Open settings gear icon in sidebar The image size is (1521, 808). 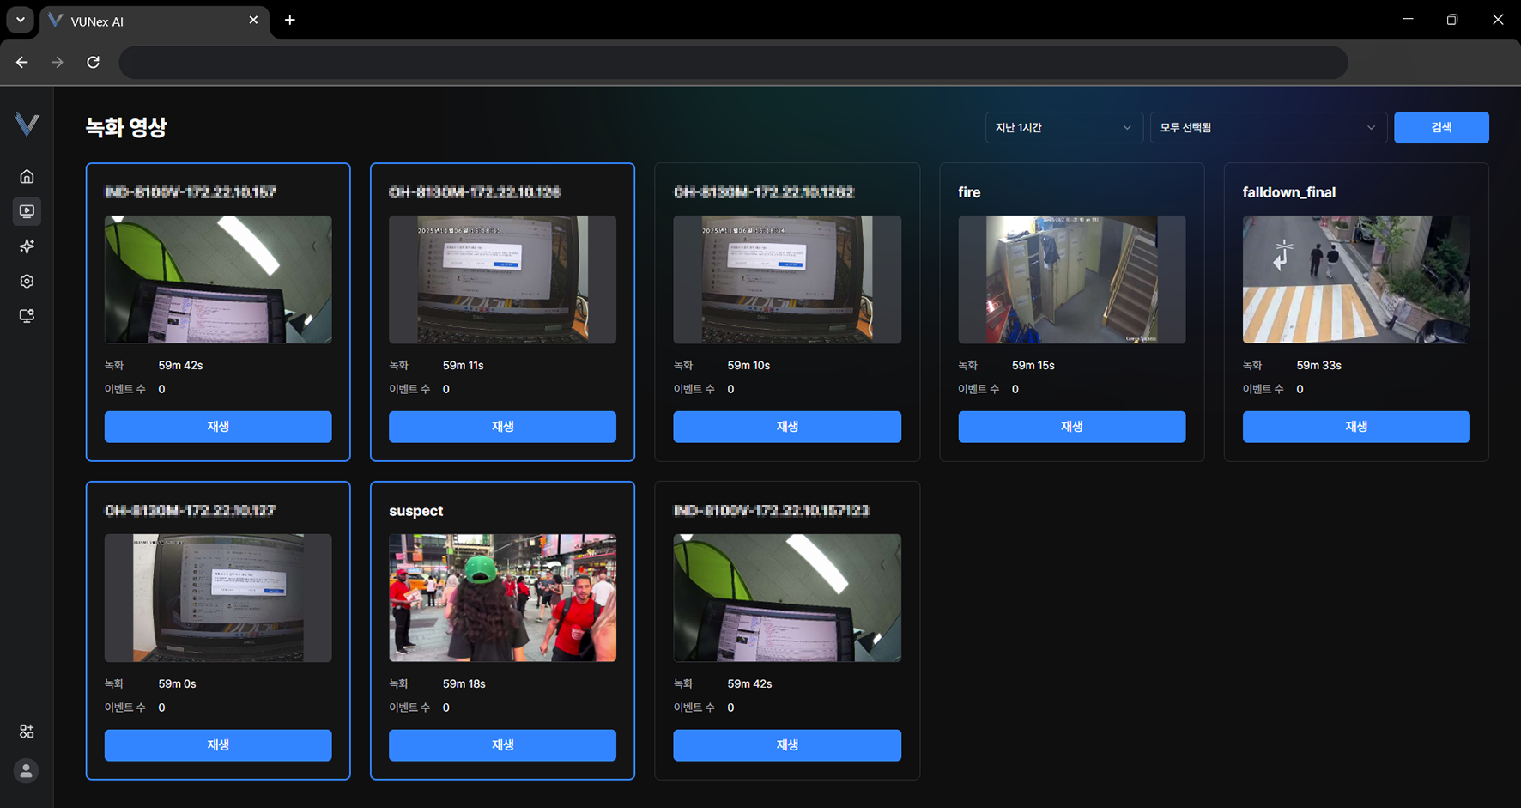point(27,282)
